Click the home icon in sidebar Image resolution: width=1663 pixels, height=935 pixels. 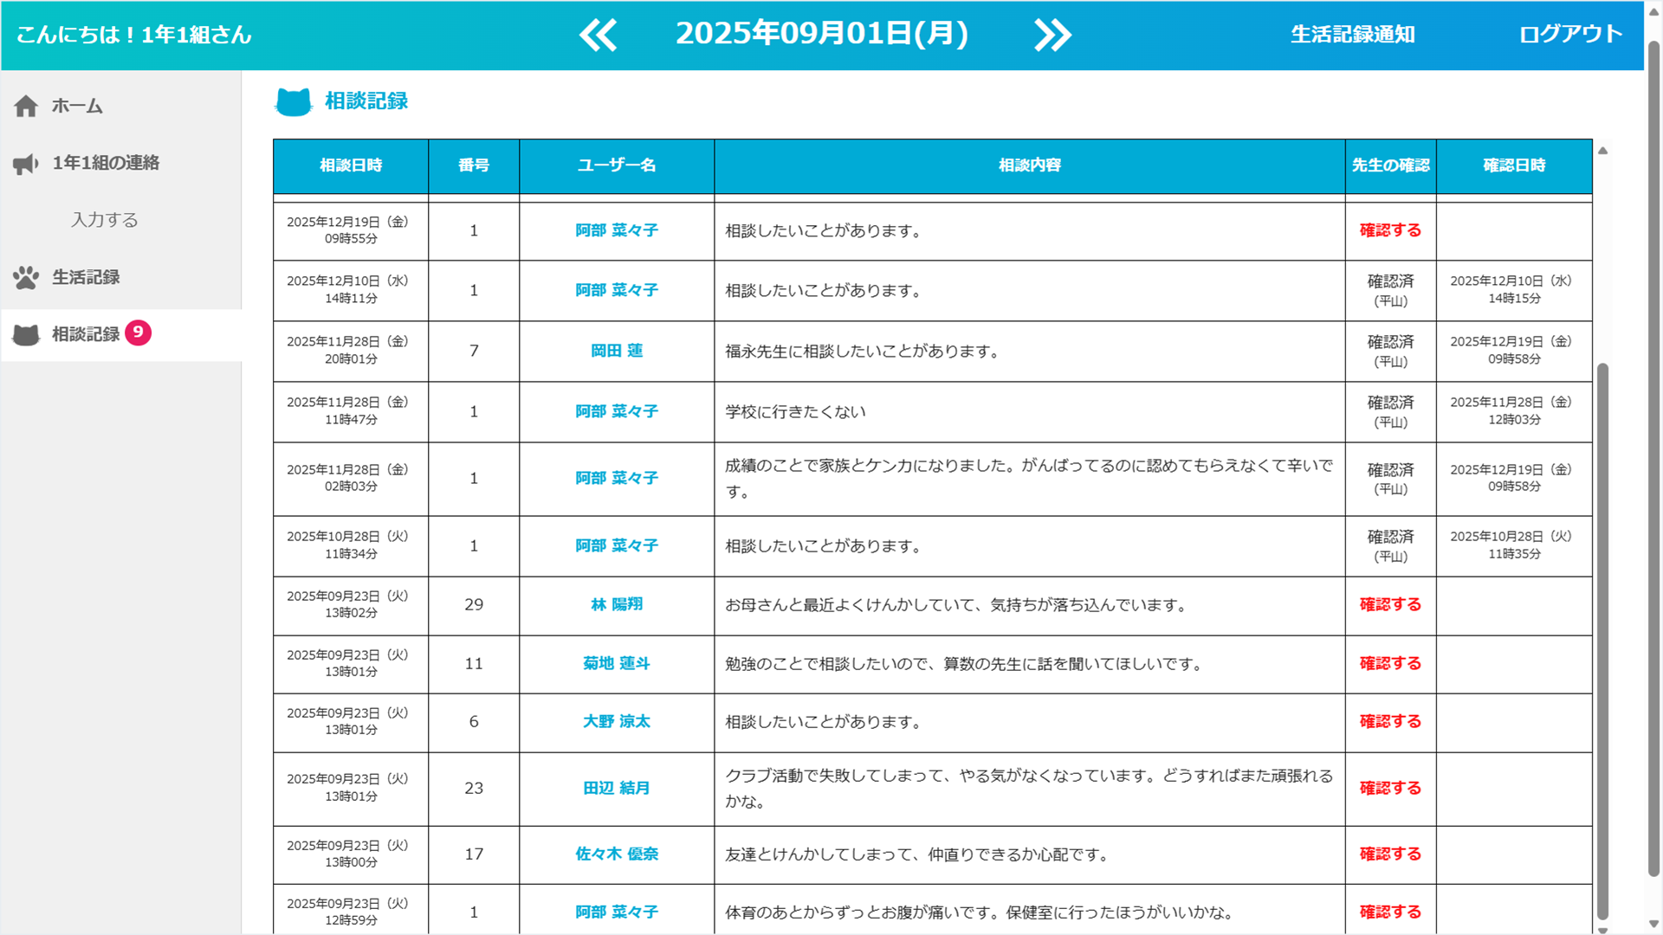click(x=26, y=106)
